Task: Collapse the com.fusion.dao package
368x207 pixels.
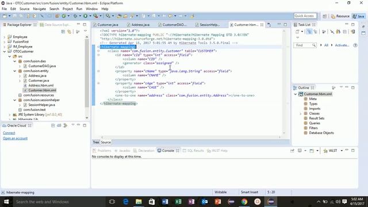Action: coord(15,62)
